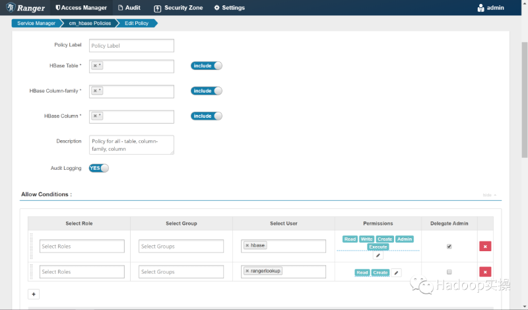Click the scrollbar down arrow

[524, 306]
